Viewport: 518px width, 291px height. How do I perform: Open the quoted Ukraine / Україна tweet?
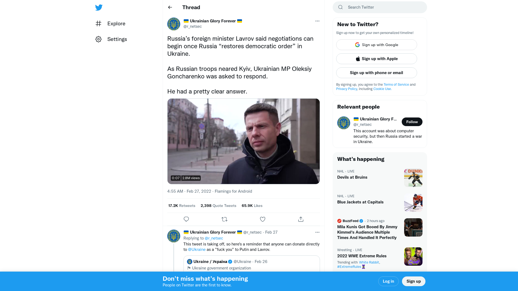click(252, 264)
